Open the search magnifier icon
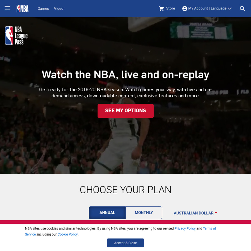Image resolution: width=251 pixels, height=251 pixels. [242, 8]
